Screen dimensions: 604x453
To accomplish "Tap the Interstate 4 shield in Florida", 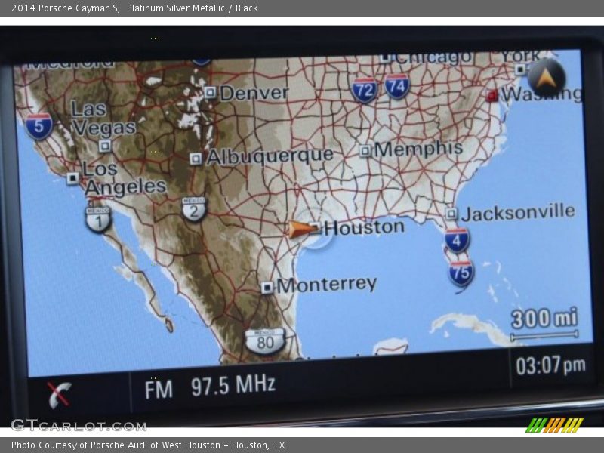I will [x=457, y=240].
